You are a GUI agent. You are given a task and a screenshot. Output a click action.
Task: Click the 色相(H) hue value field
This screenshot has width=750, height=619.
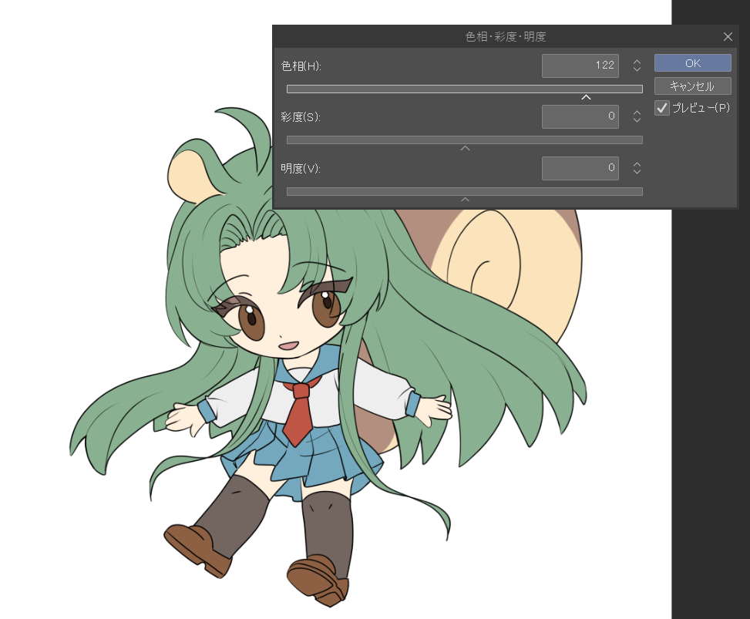(580, 66)
